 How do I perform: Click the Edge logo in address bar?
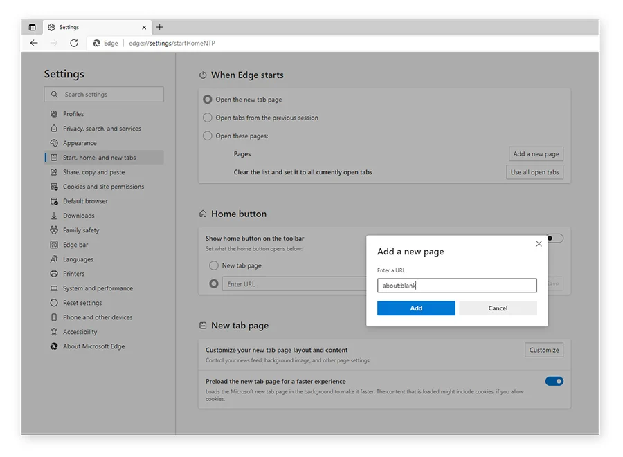(x=96, y=44)
